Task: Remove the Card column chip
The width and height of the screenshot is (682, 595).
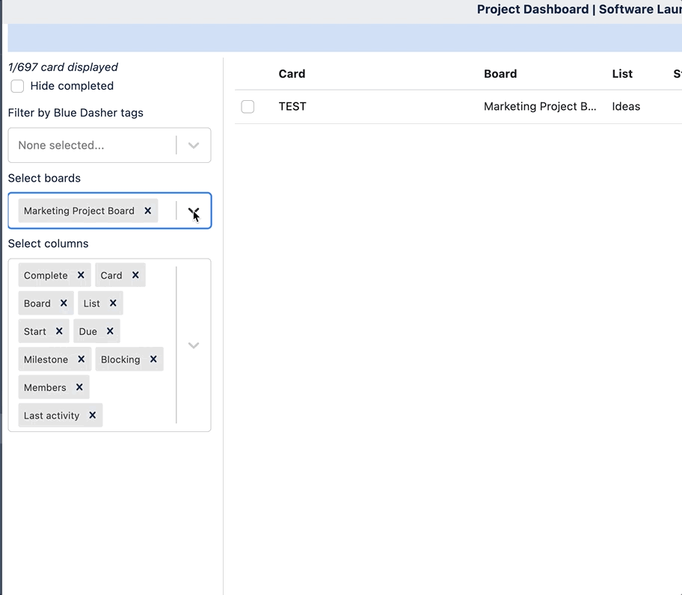Action: click(x=134, y=275)
